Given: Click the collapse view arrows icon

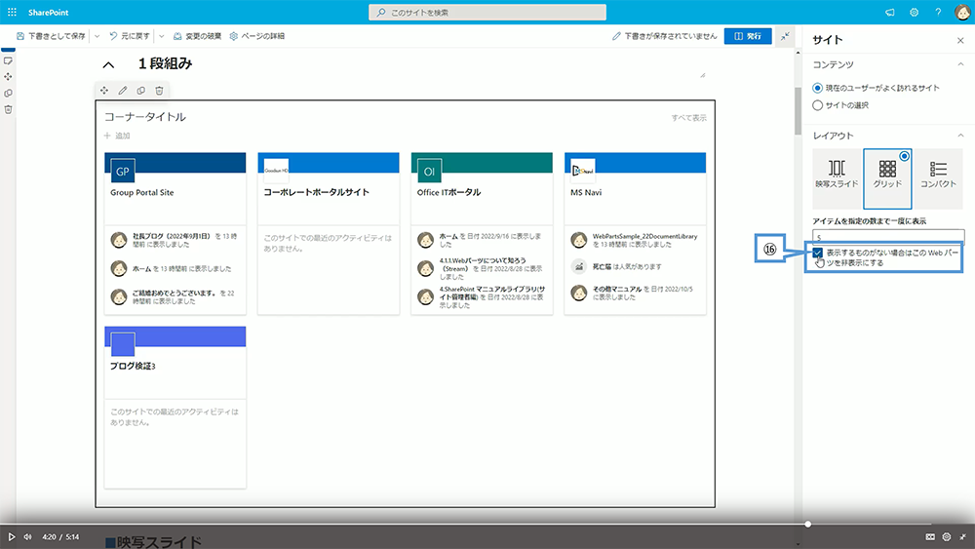Looking at the screenshot, I should (x=785, y=36).
